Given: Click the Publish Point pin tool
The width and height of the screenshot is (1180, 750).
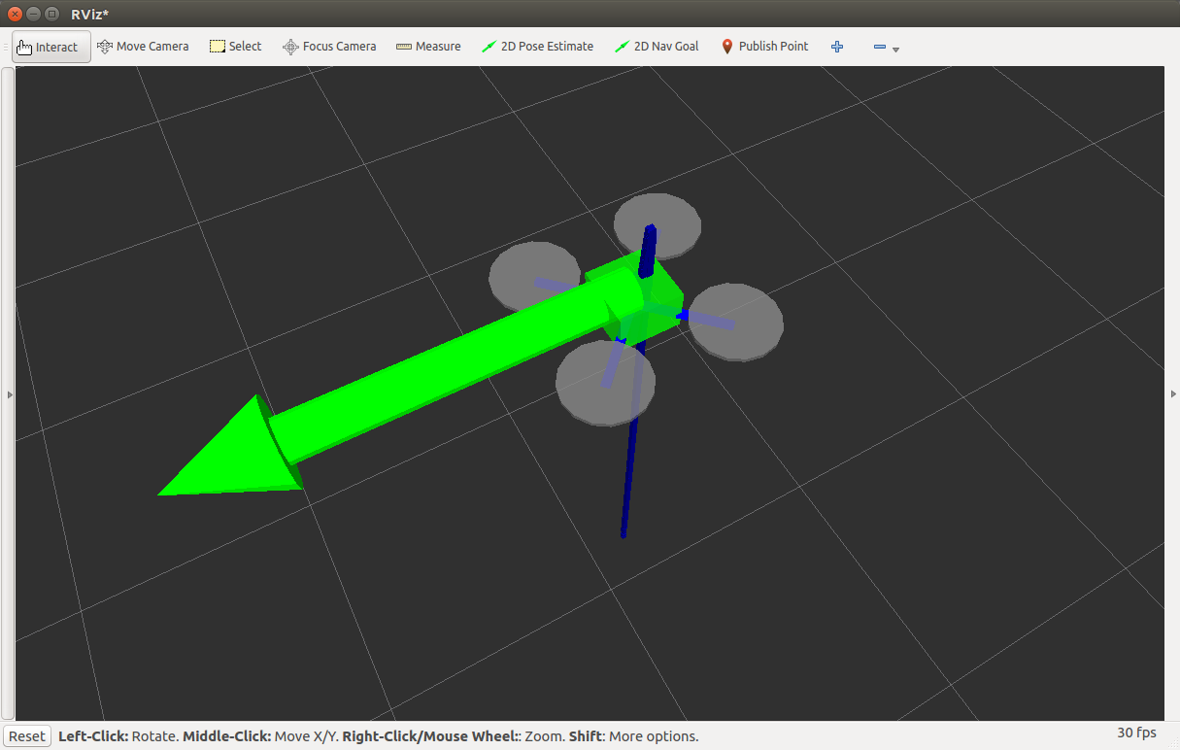Looking at the screenshot, I should 764,47.
